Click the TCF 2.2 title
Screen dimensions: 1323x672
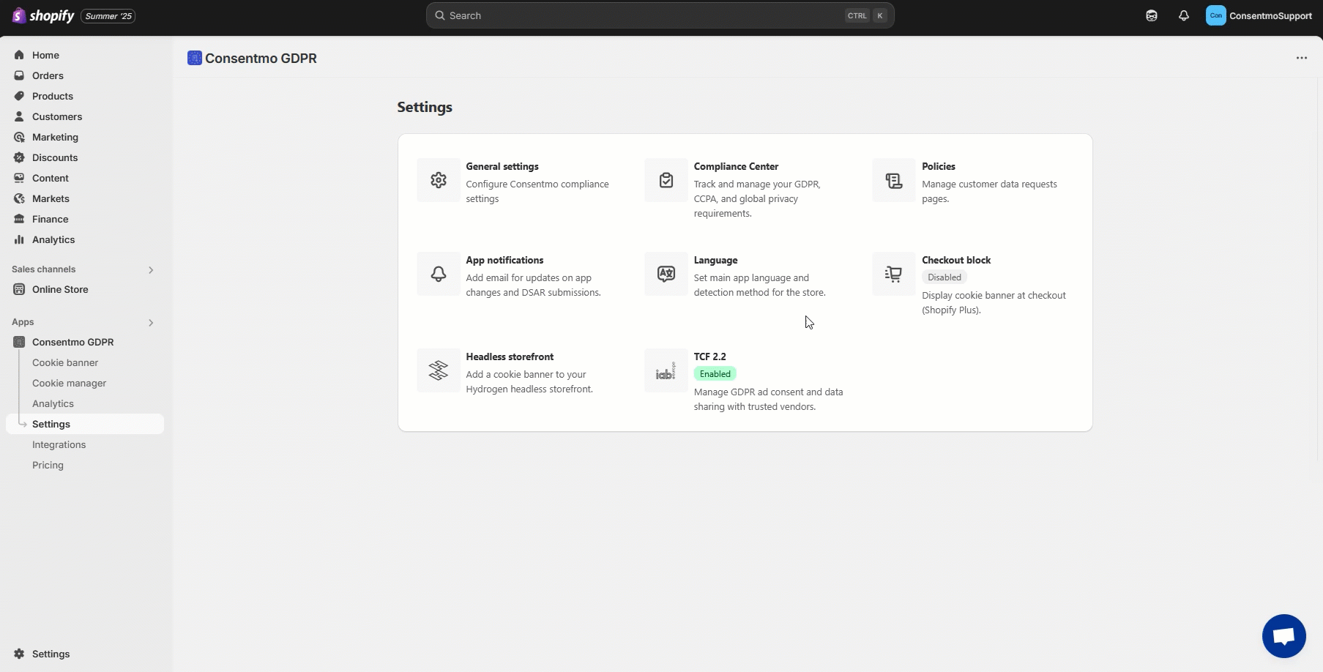(x=710, y=356)
